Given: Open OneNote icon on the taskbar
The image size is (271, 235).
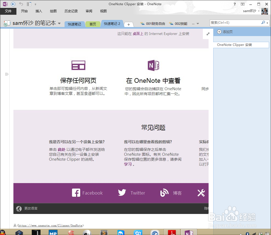Looking at the screenshot, I should [x=189, y=233].
